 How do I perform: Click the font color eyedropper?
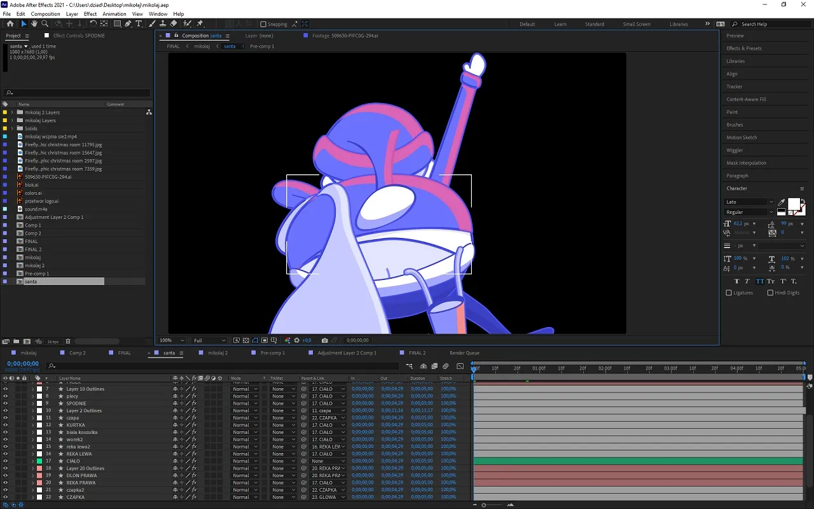pyautogui.click(x=782, y=202)
